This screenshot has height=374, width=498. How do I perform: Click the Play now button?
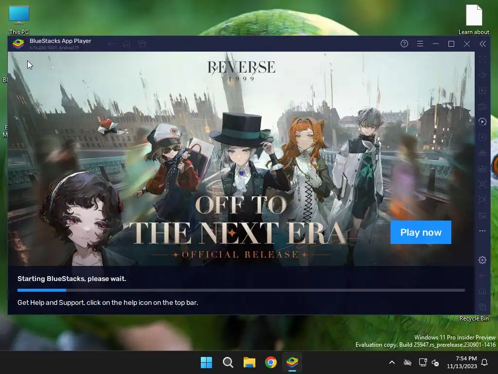[x=421, y=232]
